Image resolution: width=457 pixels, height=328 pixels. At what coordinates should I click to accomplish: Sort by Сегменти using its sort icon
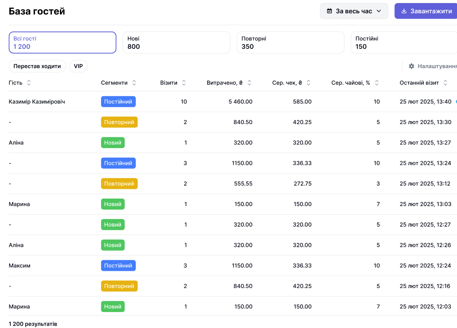[134, 83]
